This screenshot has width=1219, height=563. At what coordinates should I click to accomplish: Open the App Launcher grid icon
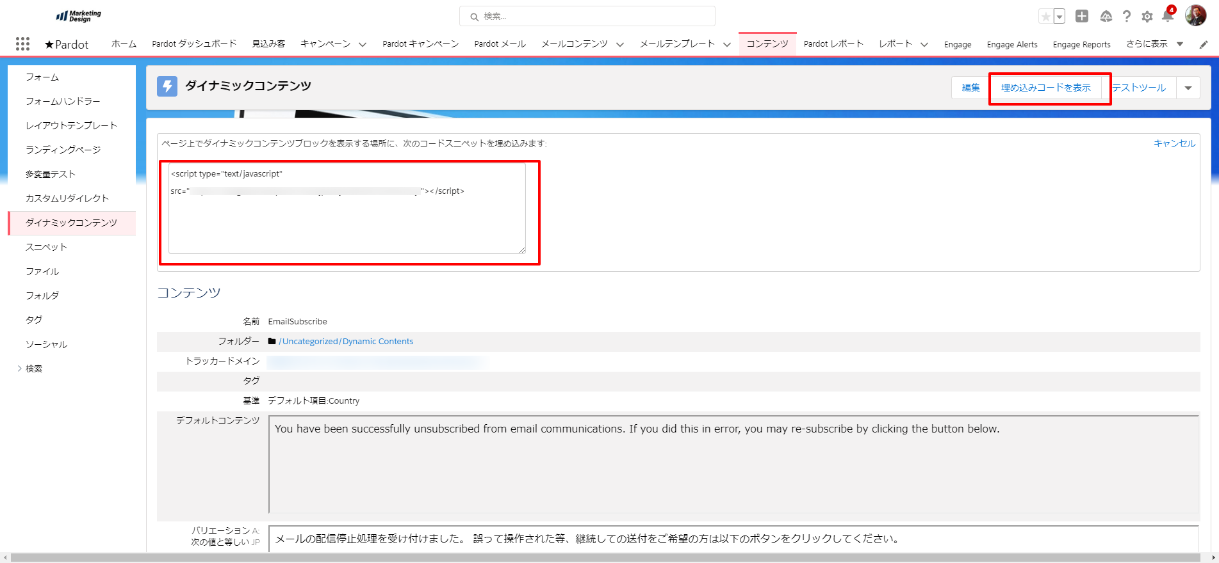22,44
